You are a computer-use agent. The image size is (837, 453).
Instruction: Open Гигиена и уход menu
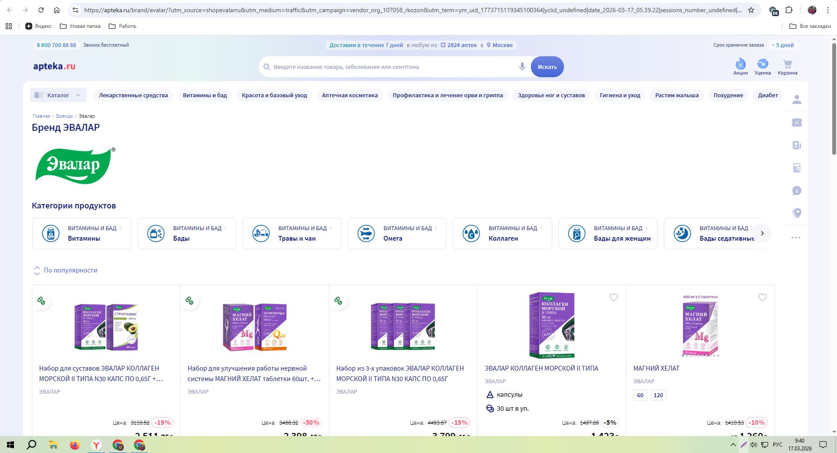[620, 95]
